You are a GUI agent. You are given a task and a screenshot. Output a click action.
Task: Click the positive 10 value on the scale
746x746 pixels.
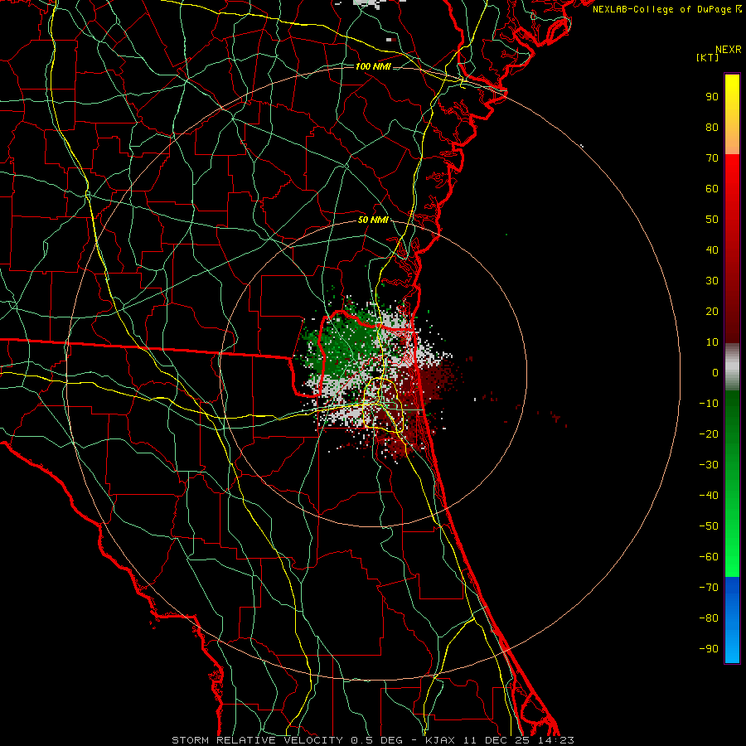(x=712, y=342)
